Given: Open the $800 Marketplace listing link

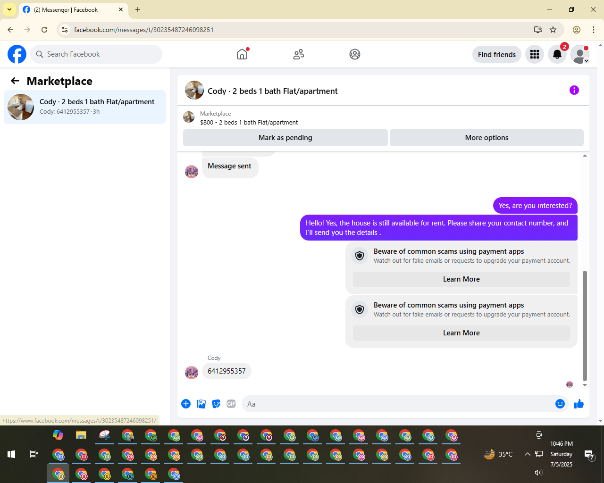Looking at the screenshot, I should tap(249, 122).
